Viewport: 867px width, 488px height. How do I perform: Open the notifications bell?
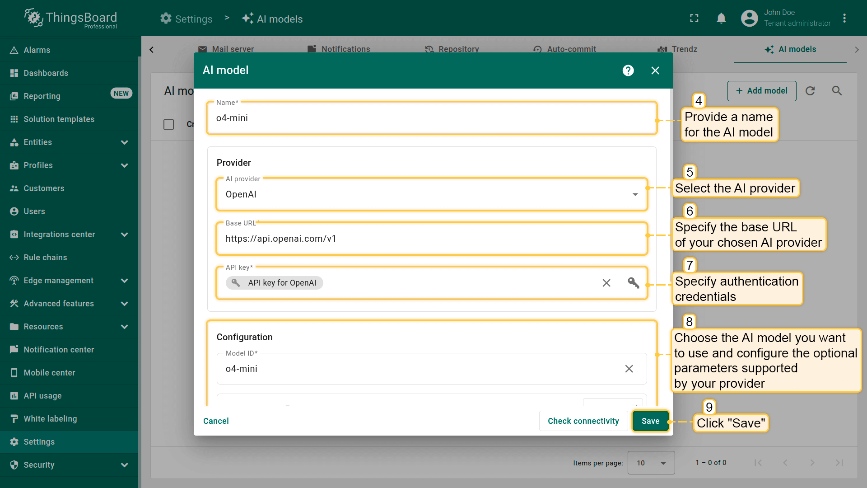721,18
